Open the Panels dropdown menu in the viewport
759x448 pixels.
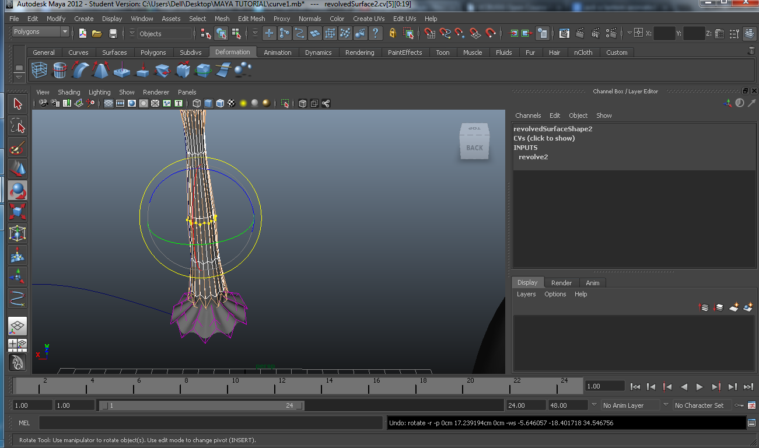[x=187, y=92]
